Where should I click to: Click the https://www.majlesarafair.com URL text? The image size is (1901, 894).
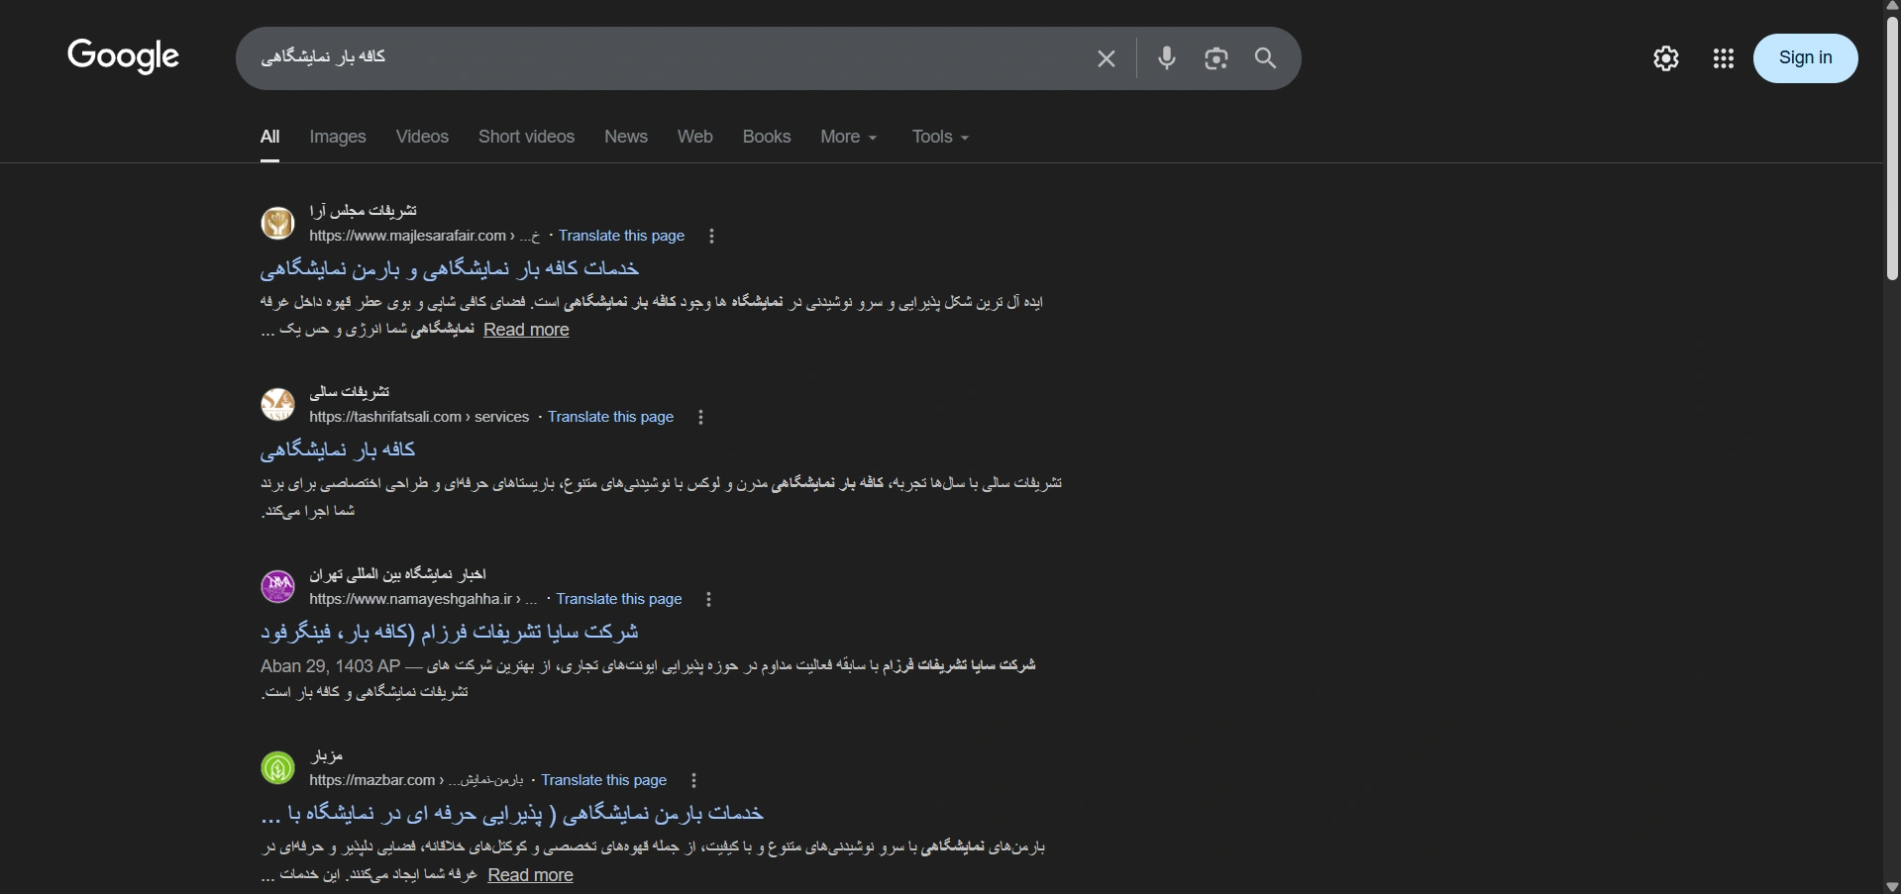(408, 236)
